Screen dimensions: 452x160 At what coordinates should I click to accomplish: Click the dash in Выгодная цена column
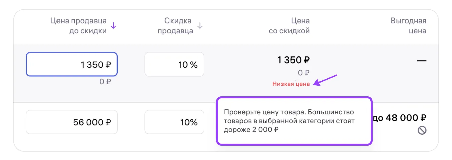click(422, 61)
